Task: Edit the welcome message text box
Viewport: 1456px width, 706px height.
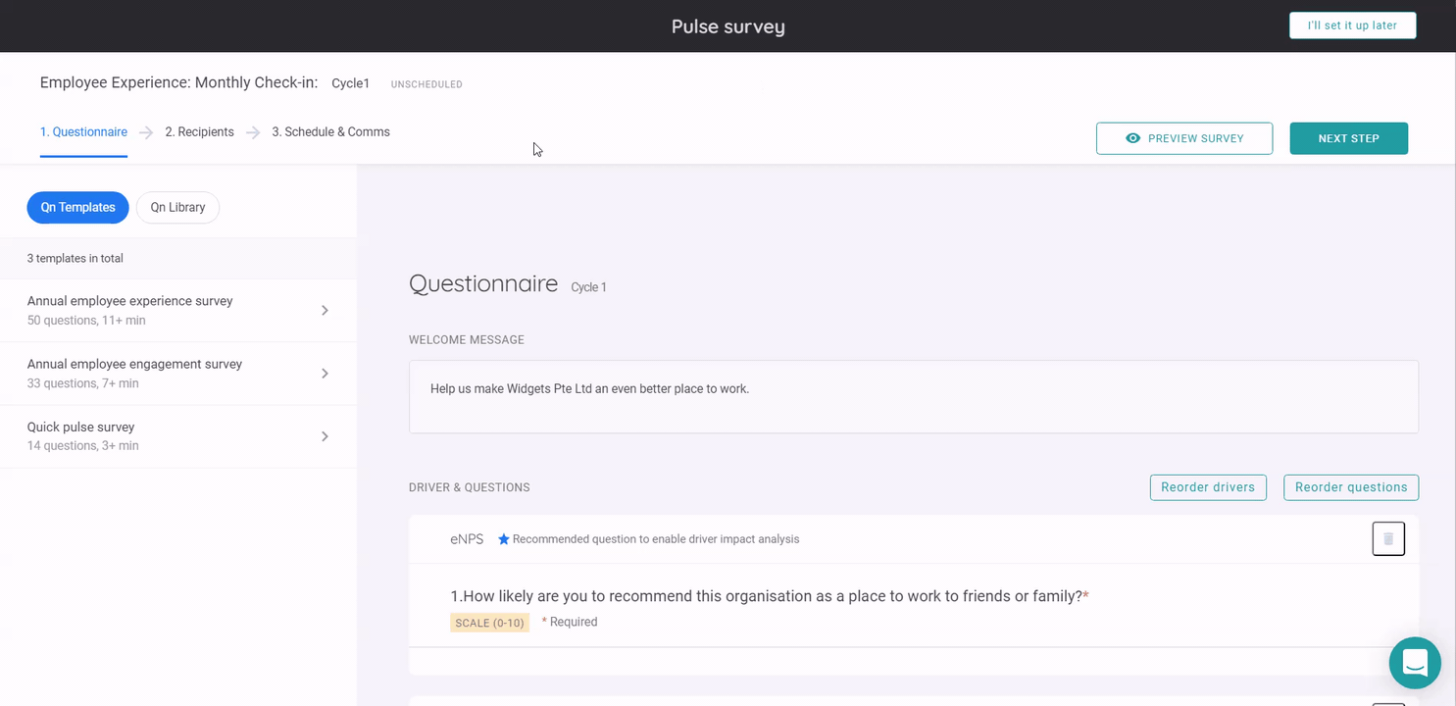Action: pyautogui.click(x=912, y=396)
